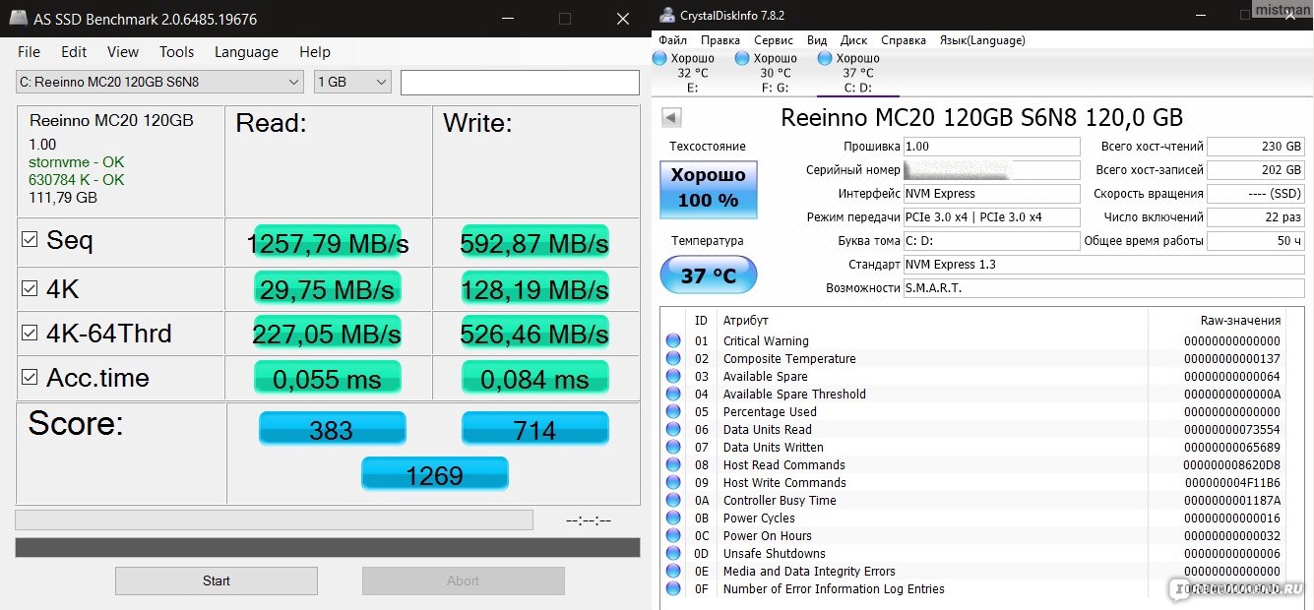The image size is (1314, 610).
Task: Click the total score value 1269
Action: tap(434, 475)
